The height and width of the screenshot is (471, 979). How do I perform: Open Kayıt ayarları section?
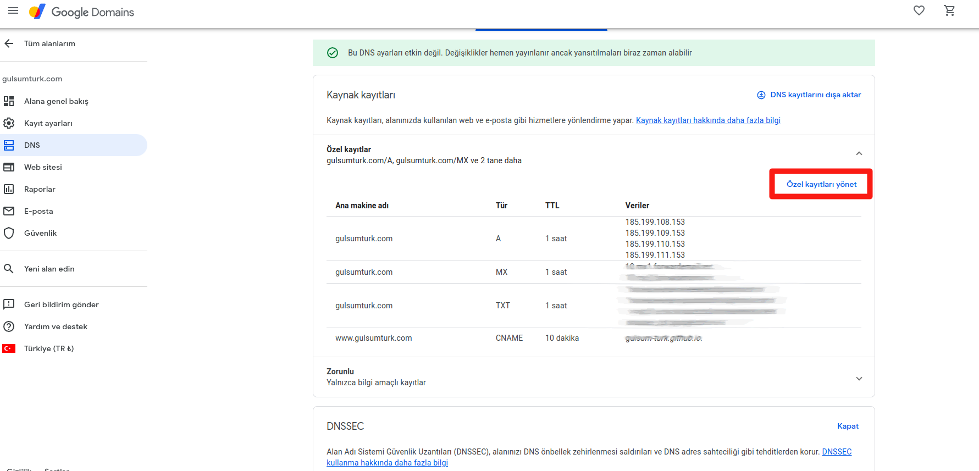click(x=48, y=123)
